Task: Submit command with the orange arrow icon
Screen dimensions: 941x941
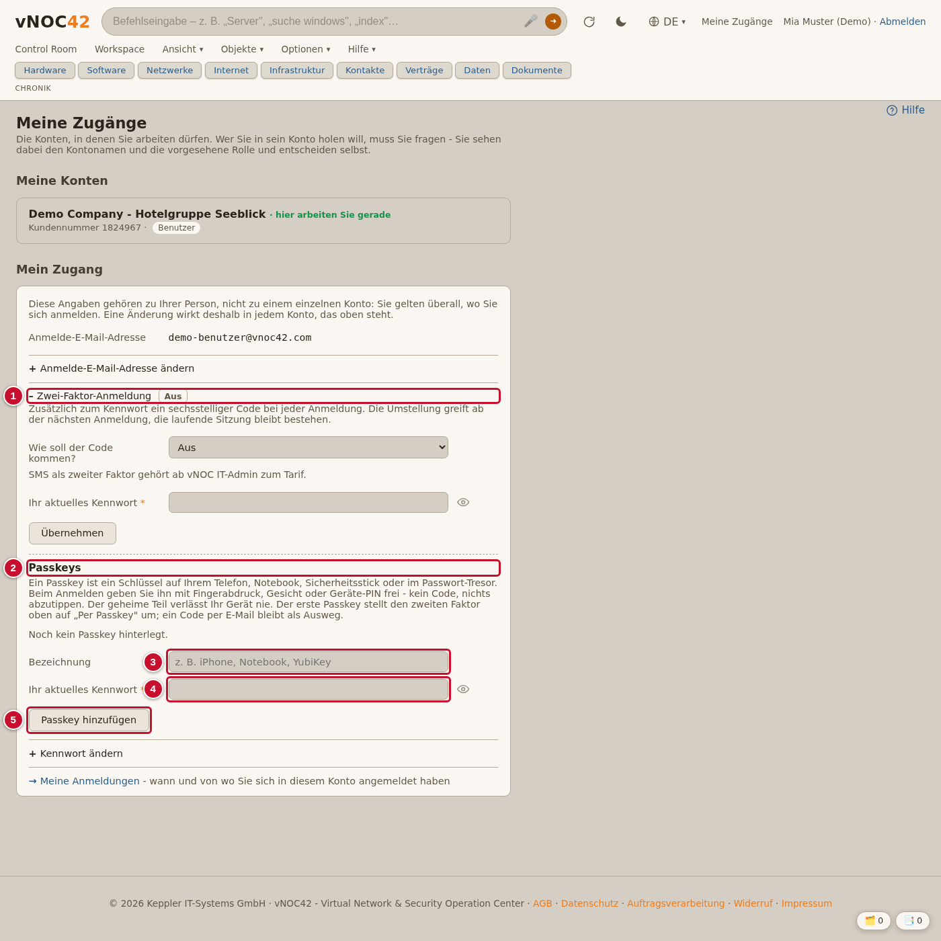Action: click(x=553, y=22)
